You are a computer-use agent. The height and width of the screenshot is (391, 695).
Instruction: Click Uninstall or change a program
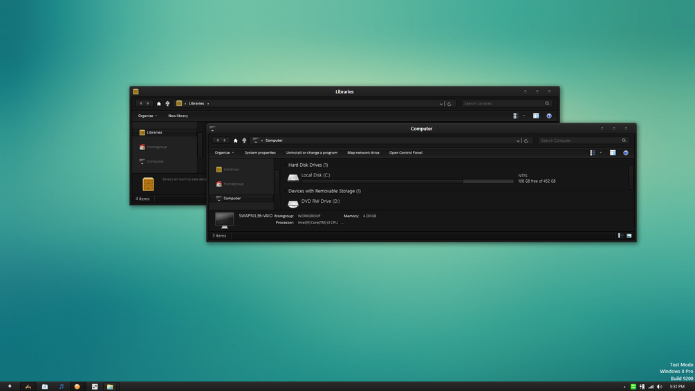[x=312, y=152]
